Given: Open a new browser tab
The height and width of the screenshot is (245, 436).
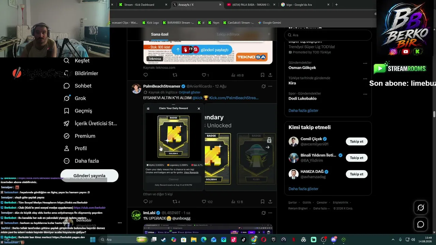Looking at the screenshot, I should tap(337, 5).
